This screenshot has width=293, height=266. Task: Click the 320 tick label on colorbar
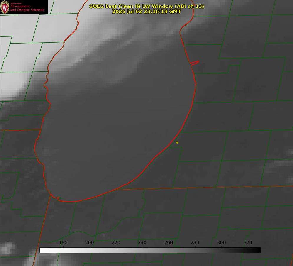(x=248, y=242)
